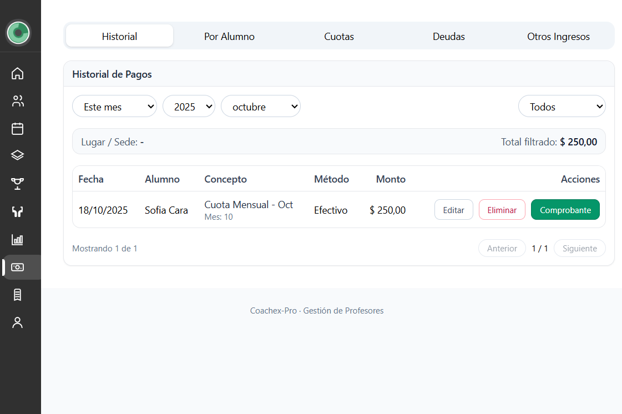
Task: Open the 'Otros Ingresos' tab
Action: coord(558,37)
